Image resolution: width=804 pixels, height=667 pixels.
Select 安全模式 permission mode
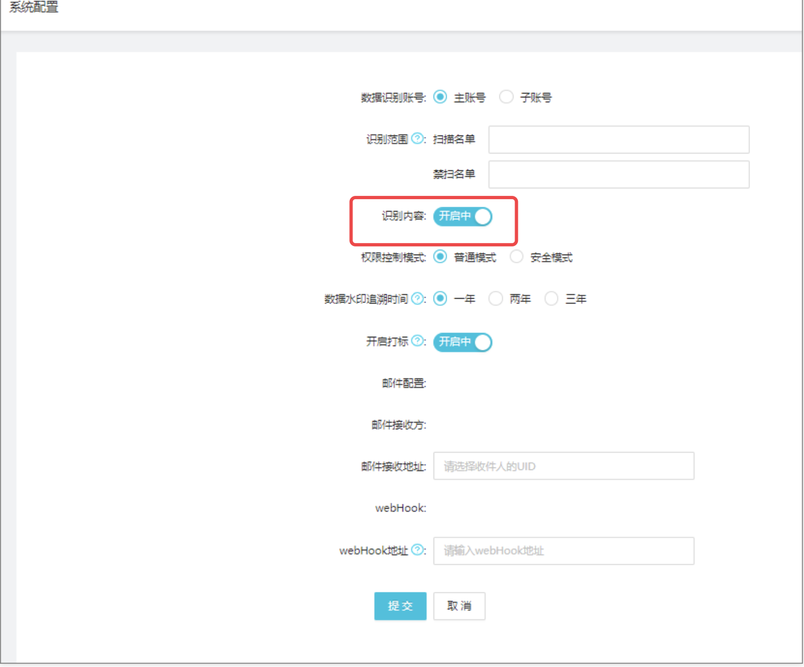(x=516, y=257)
